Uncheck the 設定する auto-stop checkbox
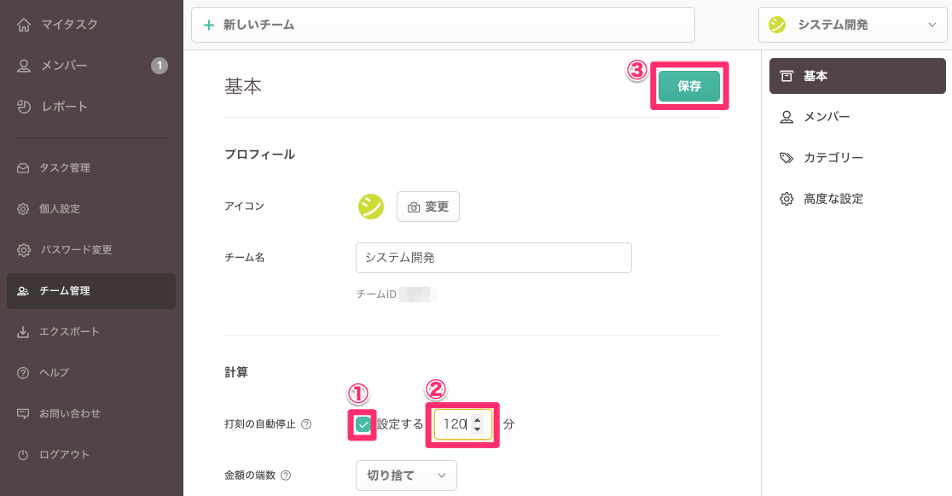The image size is (952, 496). click(363, 424)
